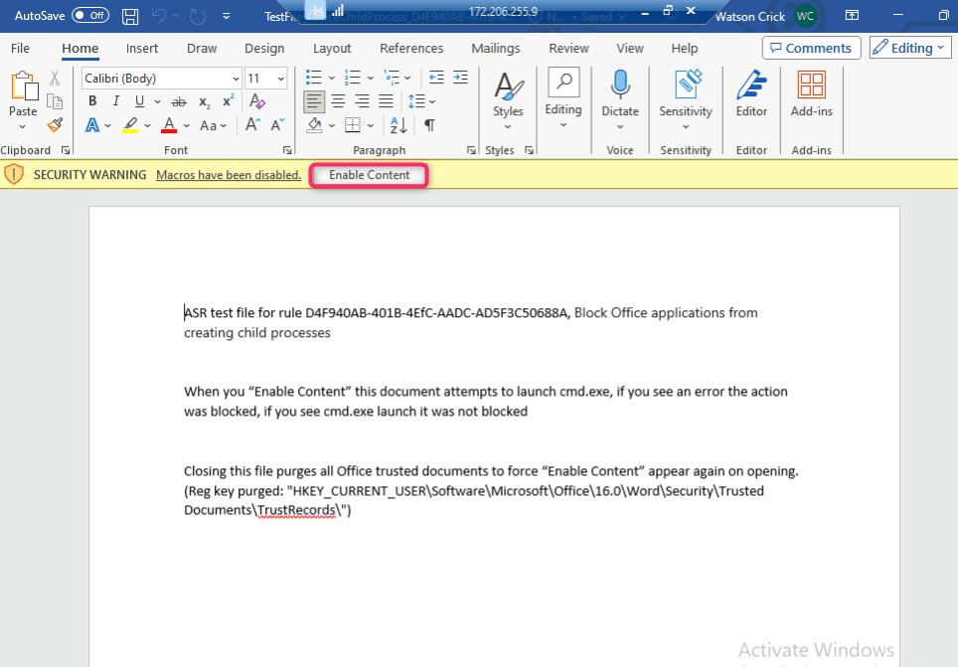Toggle AutoSave switch

pyautogui.click(x=90, y=16)
